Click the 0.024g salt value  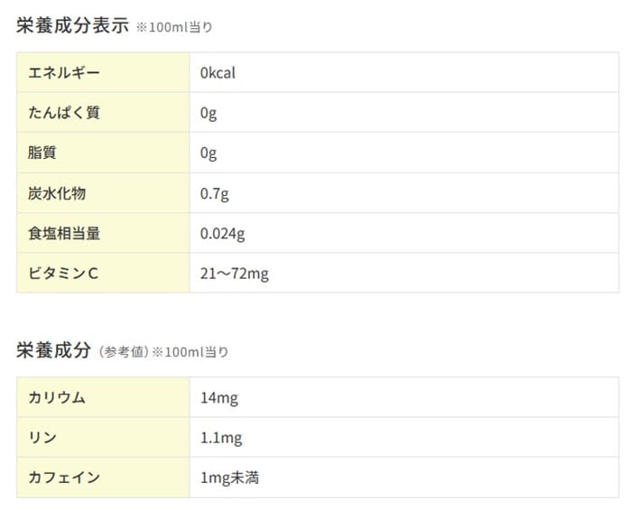tap(222, 233)
